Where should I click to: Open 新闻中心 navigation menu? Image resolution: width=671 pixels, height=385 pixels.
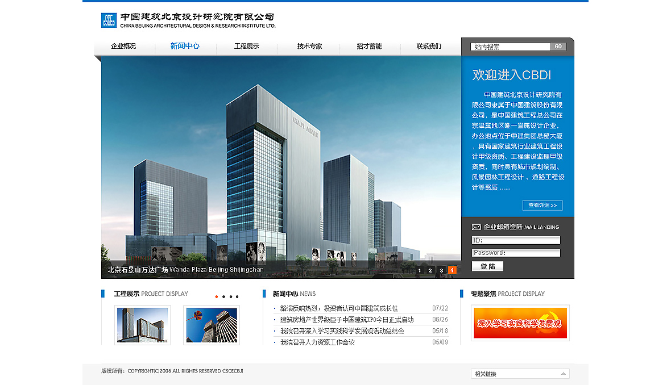pyautogui.click(x=185, y=46)
